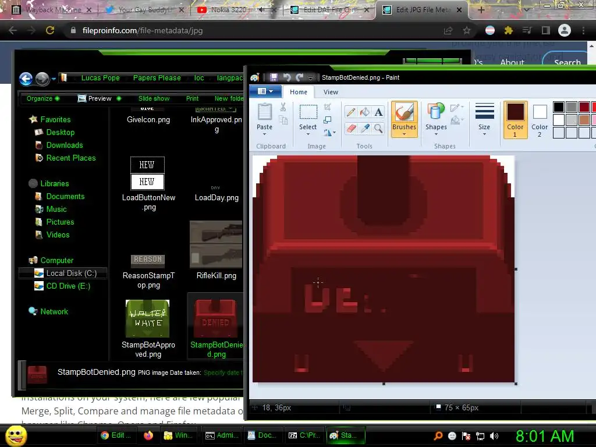Select the Color 2 swatch
Screen dimensions: 596x447
540,119
